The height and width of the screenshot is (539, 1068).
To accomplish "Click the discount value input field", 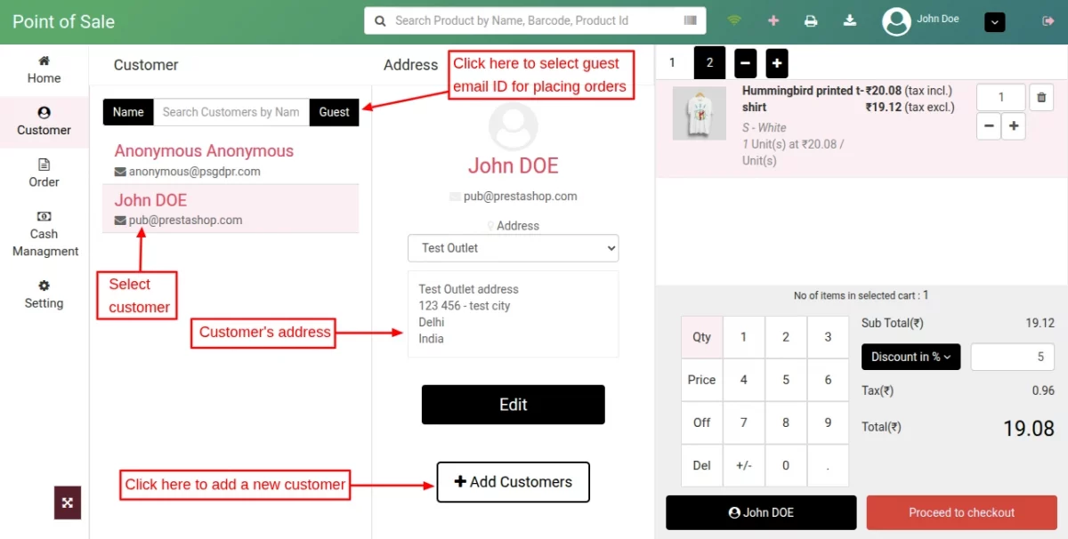I will [1013, 357].
